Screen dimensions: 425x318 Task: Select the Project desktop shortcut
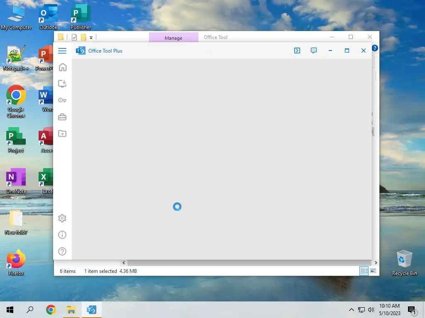pyautogui.click(x=16, y=140)
